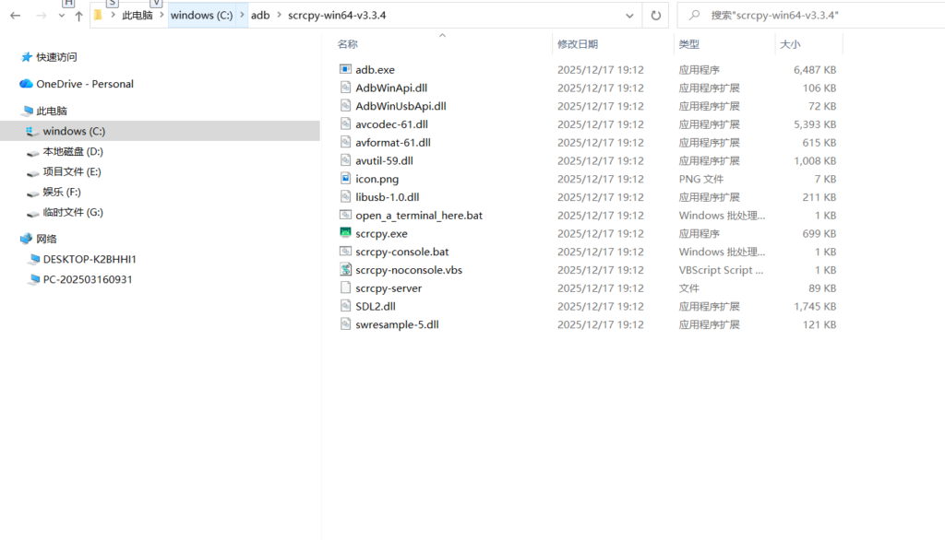Select the file name scrcpy-server
Viewport: 945px width, 540px height.
coord(389,288)
